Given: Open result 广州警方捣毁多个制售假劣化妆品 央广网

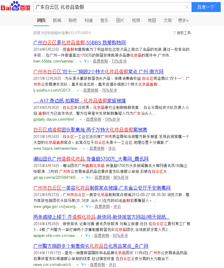Looking at the screenshot, I should [91, 246].
